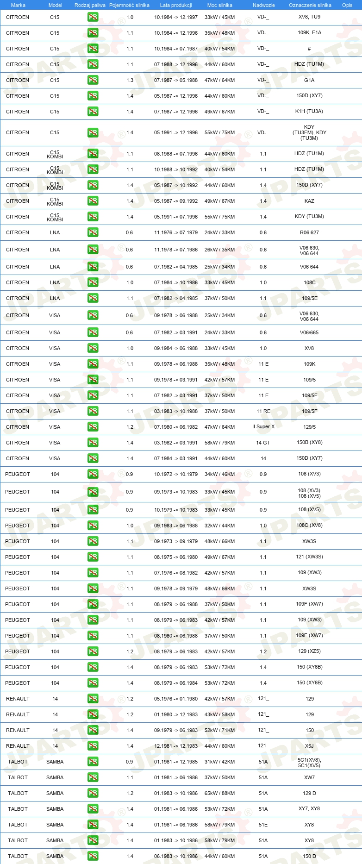Click petrol icon in Peugeot 108C (XV8) row
The width and height of the screenshot is (362, 864).
93,526
